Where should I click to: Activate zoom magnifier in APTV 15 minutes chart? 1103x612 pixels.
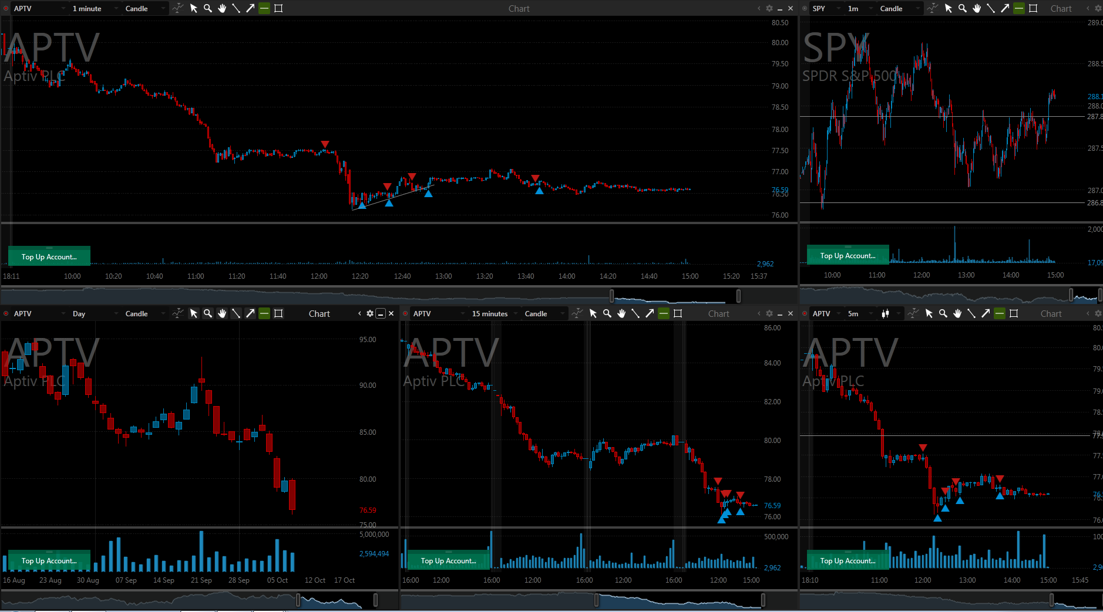tap(607, 313)
